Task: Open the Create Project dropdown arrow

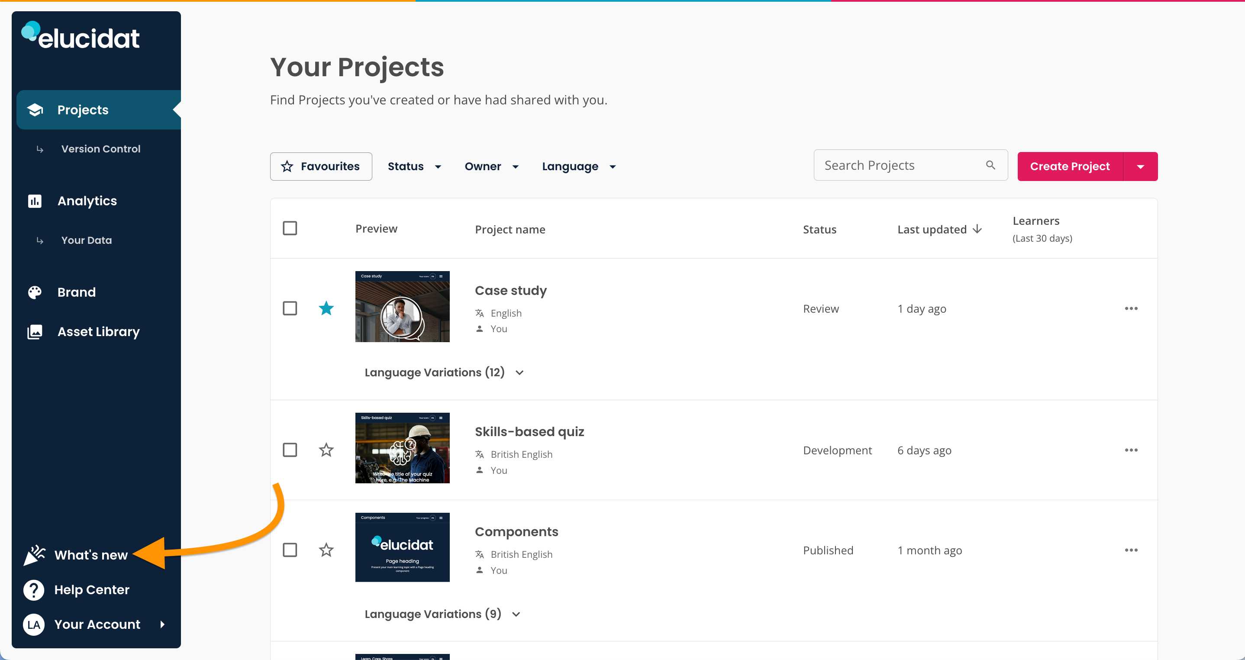Action: click(1141, 166)
